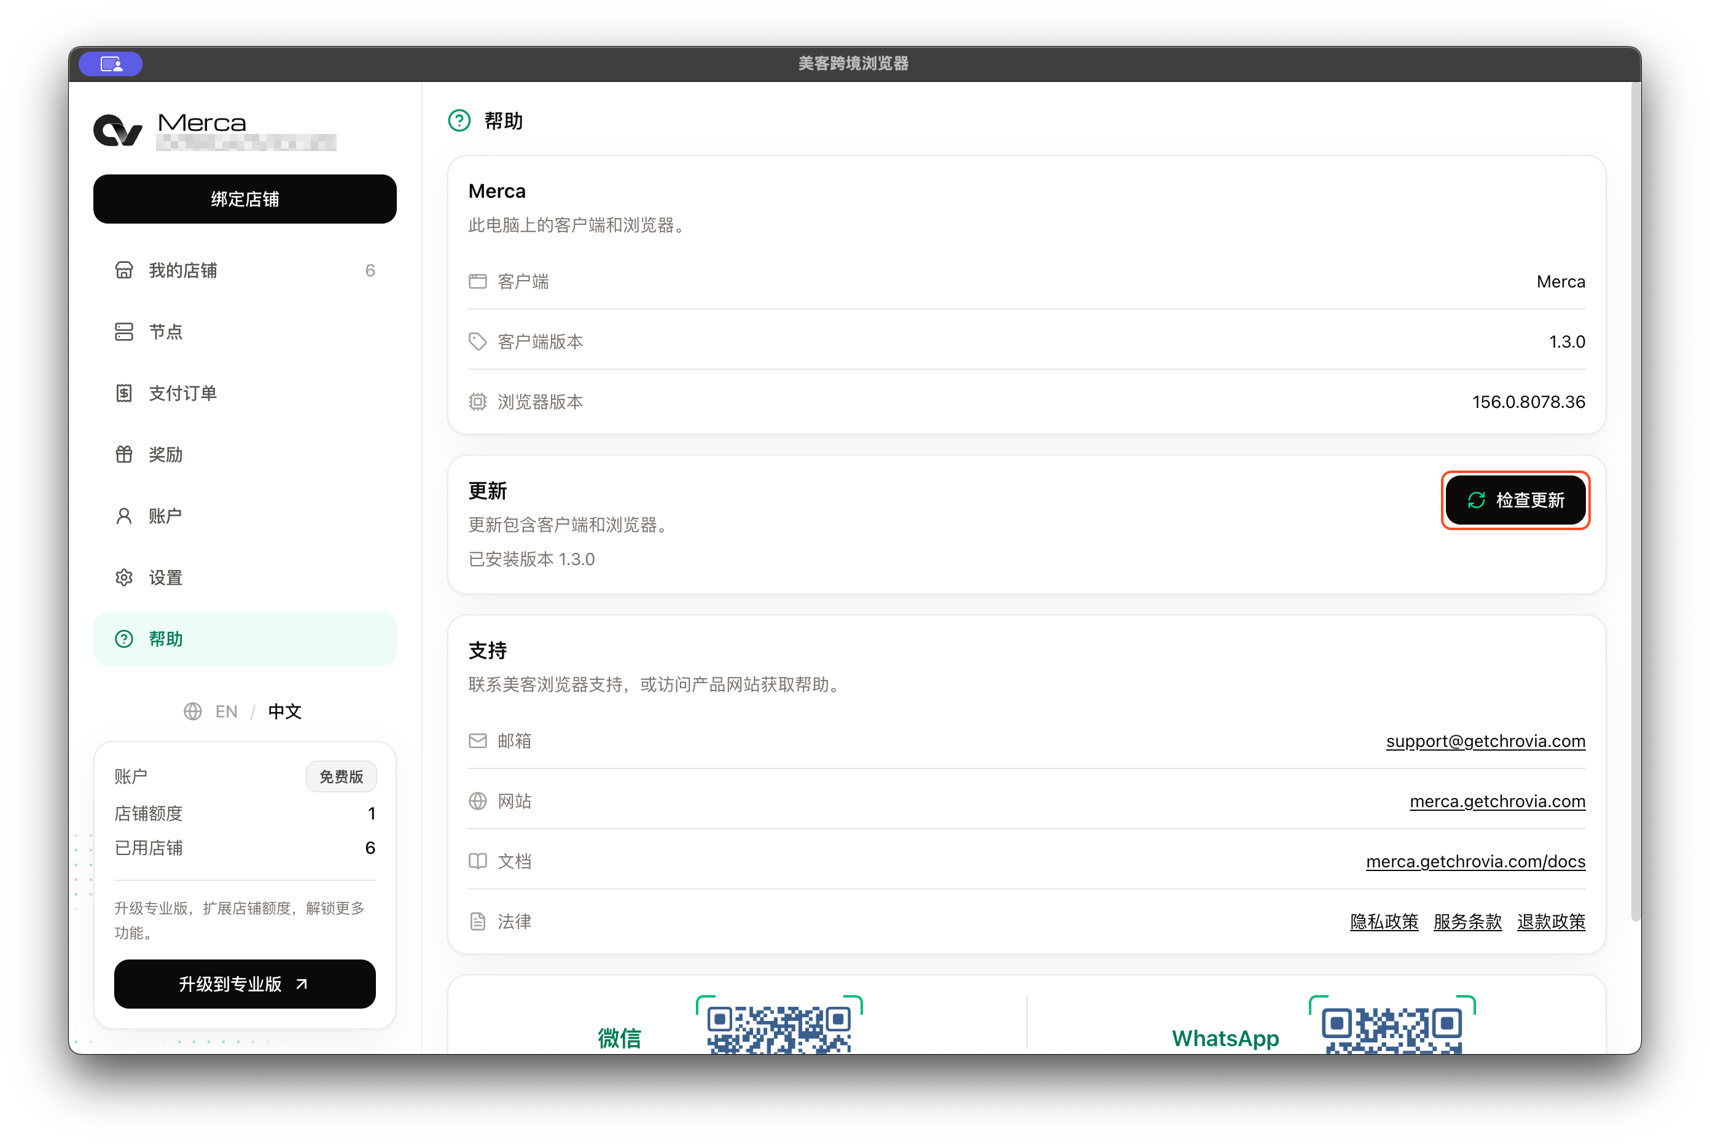1710x1145 pixels.
Task: Click browser version 156.0.8078.36
Action: click(1528, 402)
